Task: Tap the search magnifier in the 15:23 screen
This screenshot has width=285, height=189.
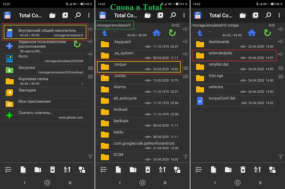Action: click(78, 15)
